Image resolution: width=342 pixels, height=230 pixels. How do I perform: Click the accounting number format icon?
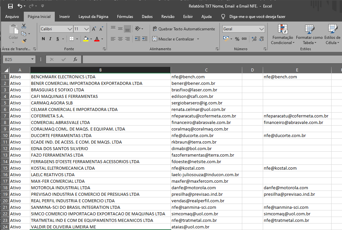pos(226,38)
